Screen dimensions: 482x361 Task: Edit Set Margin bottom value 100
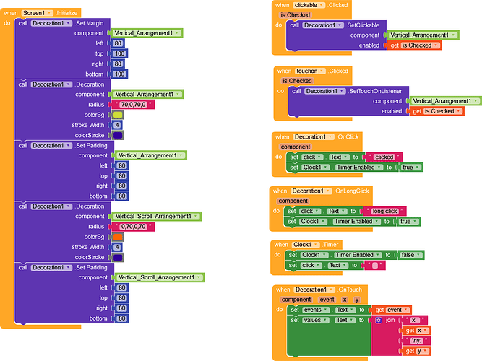click(x=119, y=74)
